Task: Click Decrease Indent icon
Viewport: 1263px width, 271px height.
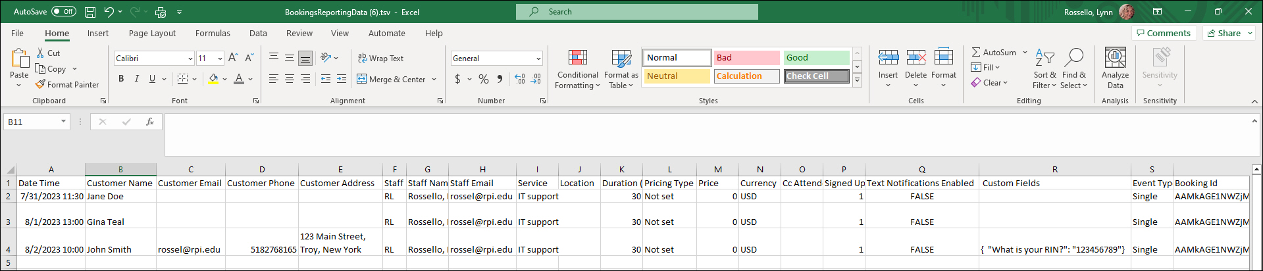Action: (326, 79)
